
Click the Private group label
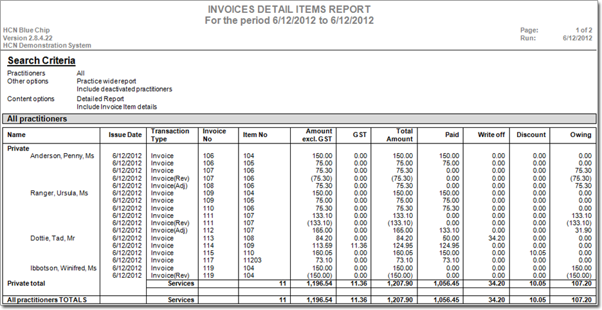point(18,149)
